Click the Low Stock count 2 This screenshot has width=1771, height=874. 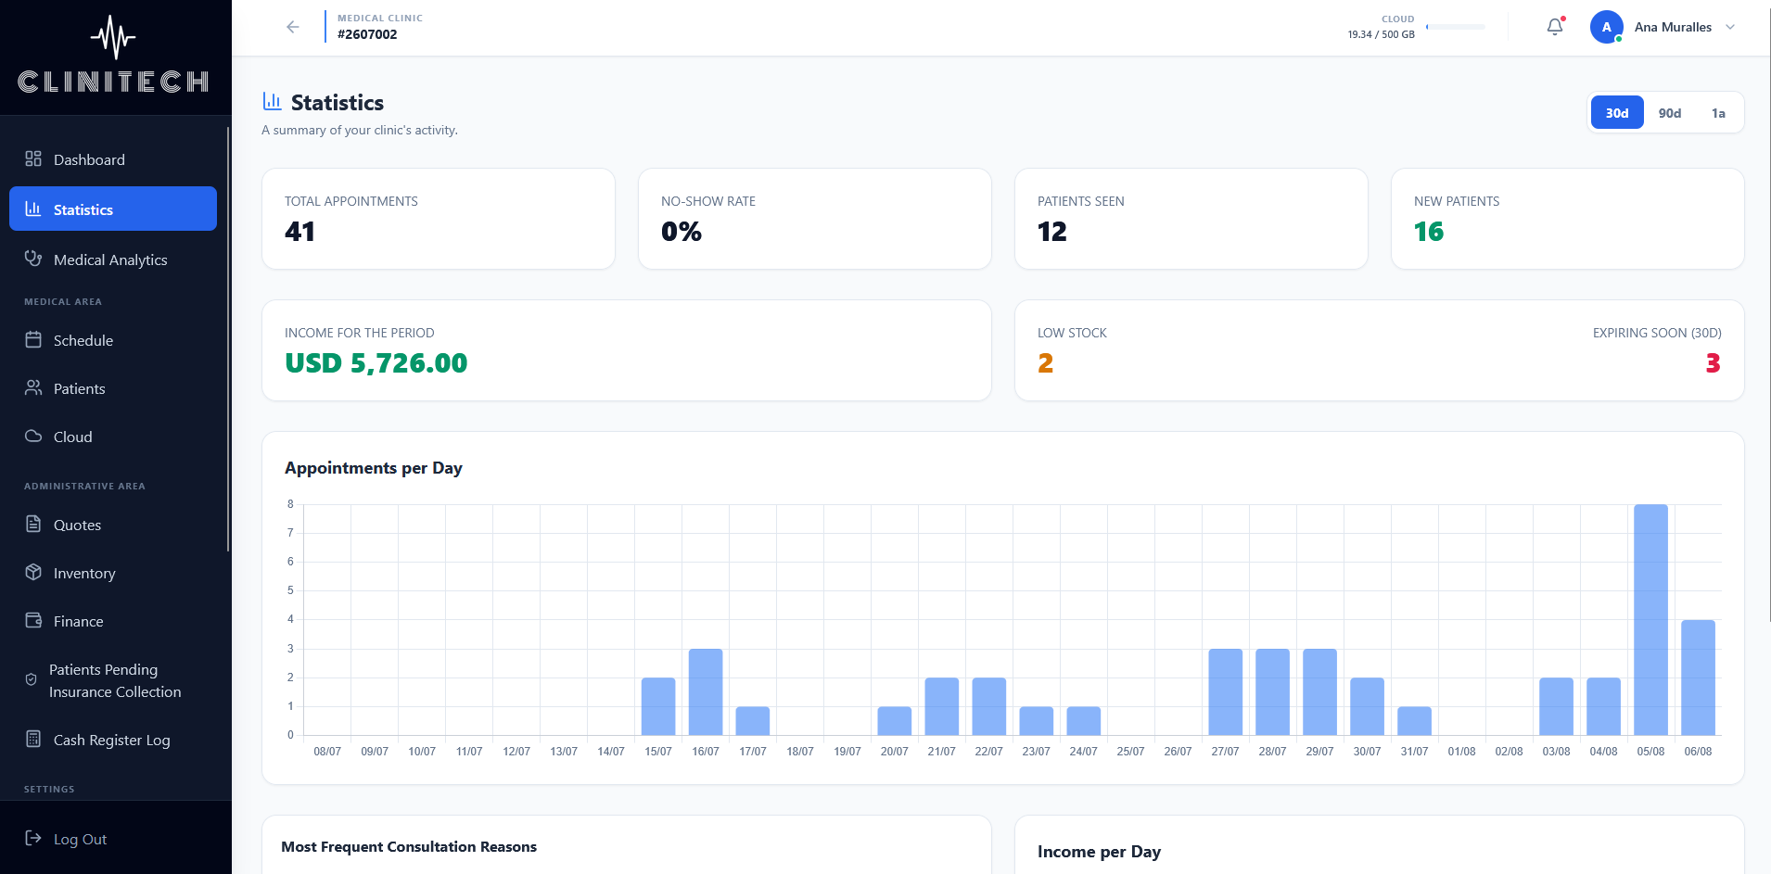1046,363
